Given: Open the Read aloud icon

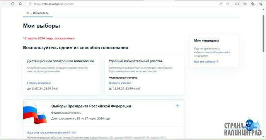Looking at the screenshot, I should (x=221, y=4).
